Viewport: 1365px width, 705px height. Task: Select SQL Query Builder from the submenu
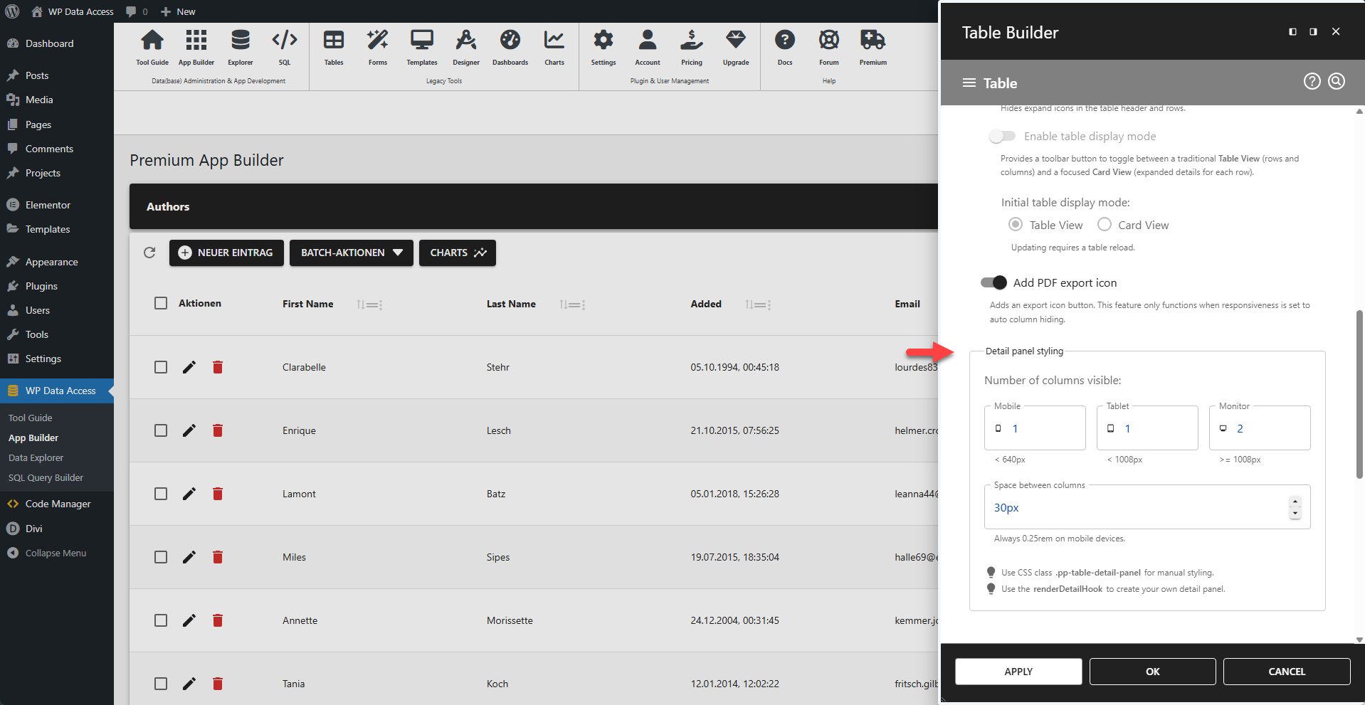pos(46,477)
